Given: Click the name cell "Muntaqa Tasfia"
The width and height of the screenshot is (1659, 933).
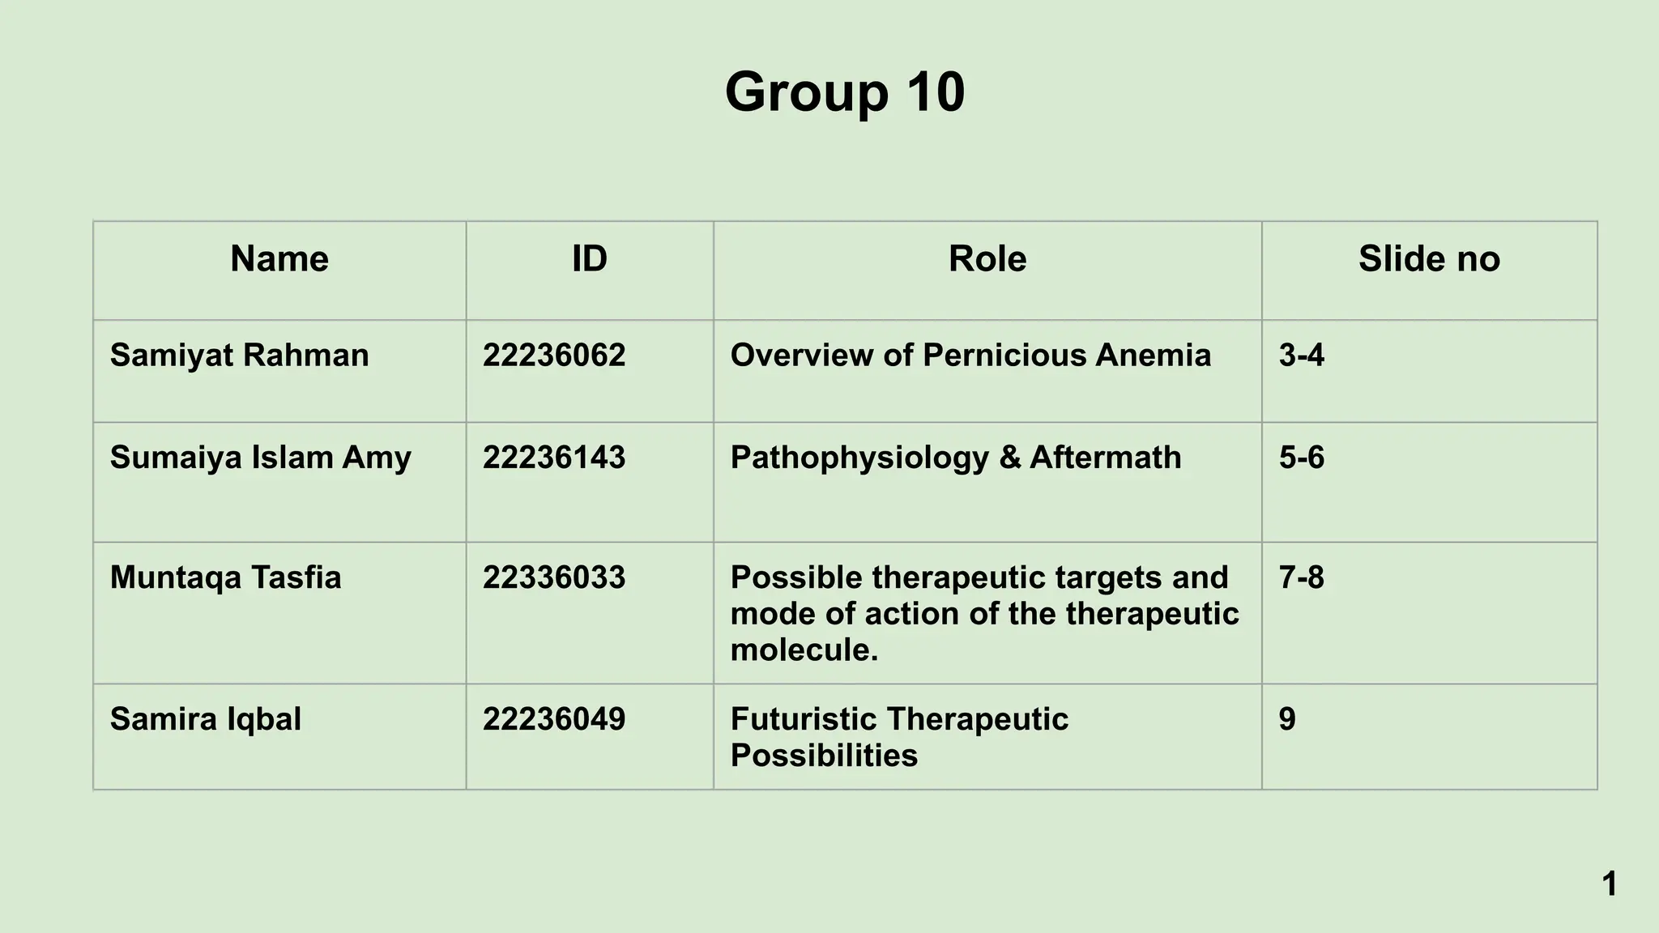Looking at the screenshot, I should [226, 577].
